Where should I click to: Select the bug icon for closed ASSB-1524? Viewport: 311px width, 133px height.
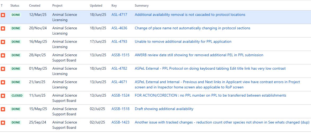point(3,96)
